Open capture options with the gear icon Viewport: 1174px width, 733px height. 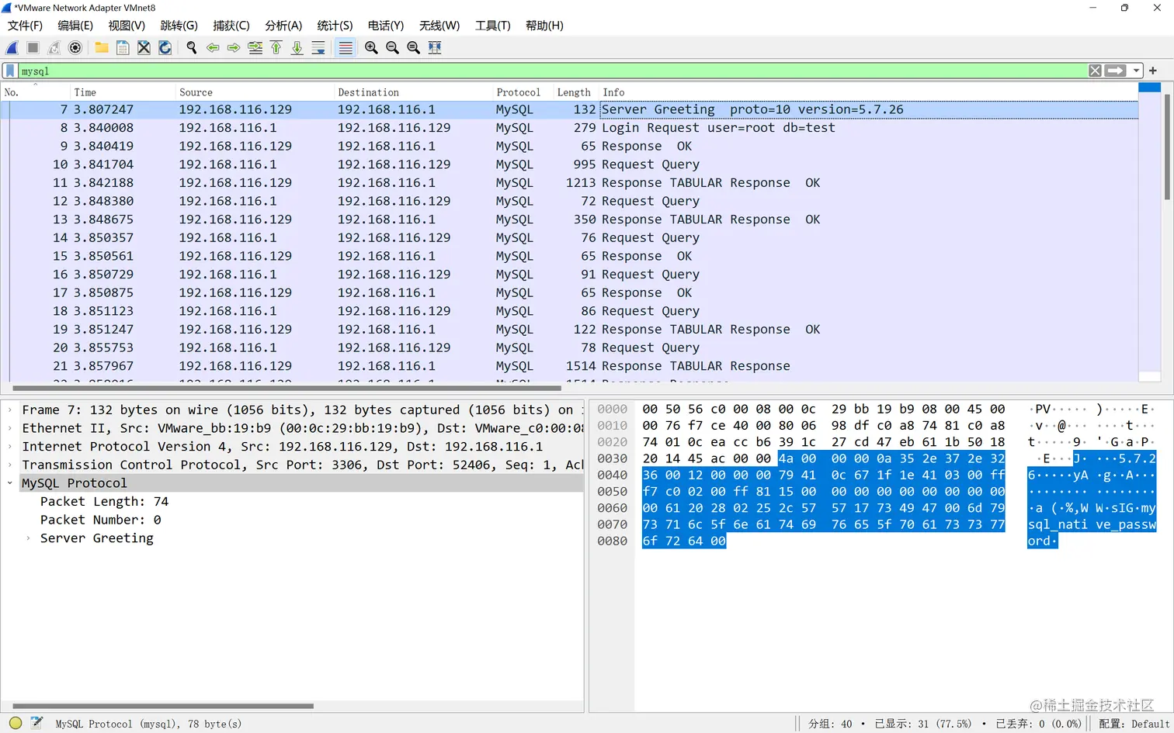[x=75, y=47]
